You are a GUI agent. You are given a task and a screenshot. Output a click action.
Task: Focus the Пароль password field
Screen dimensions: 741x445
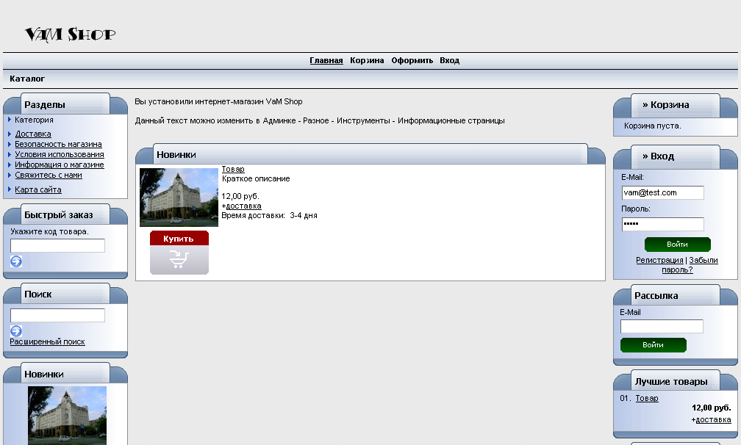[x=662, y=224]
